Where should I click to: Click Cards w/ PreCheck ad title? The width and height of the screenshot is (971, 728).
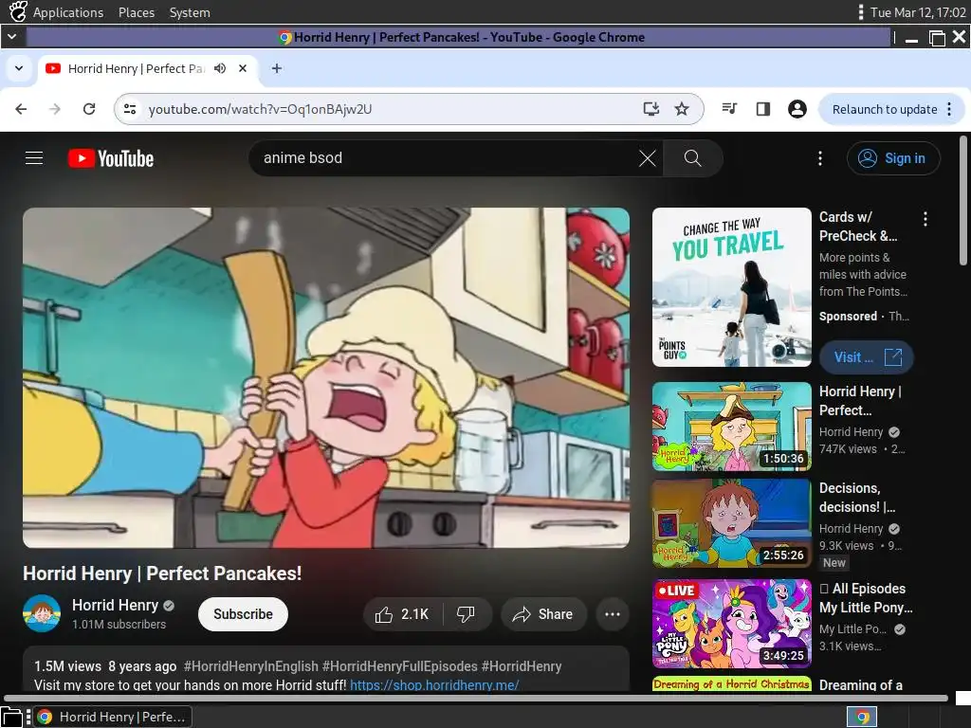[x=857, y=227]
